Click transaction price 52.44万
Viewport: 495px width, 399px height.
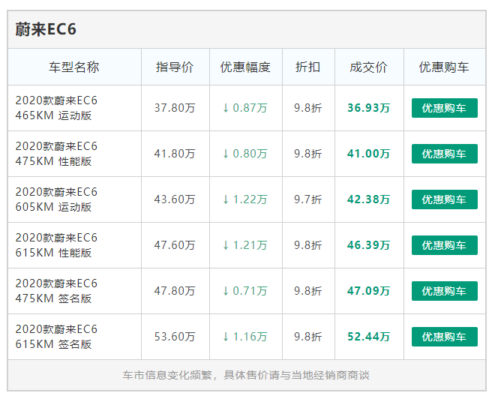coord(369,337)
